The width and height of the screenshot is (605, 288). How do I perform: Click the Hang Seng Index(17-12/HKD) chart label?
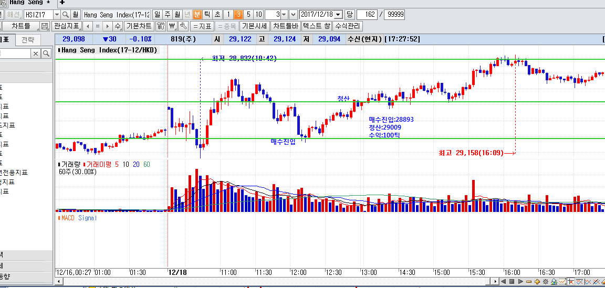(108, 50)
